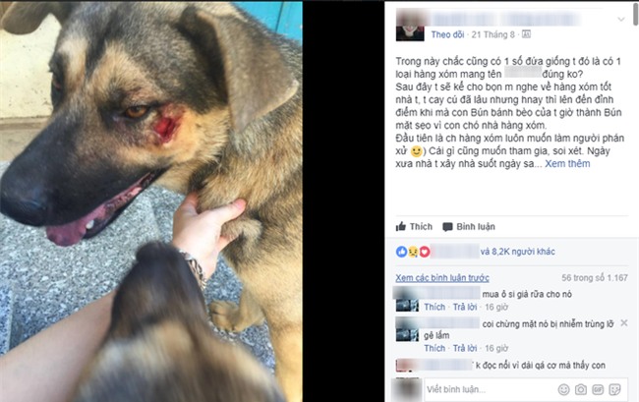Click the Thích thumbs-up button
Viewport: 639px width, 402px height.
pyautogui.click(x=414, y=226)
